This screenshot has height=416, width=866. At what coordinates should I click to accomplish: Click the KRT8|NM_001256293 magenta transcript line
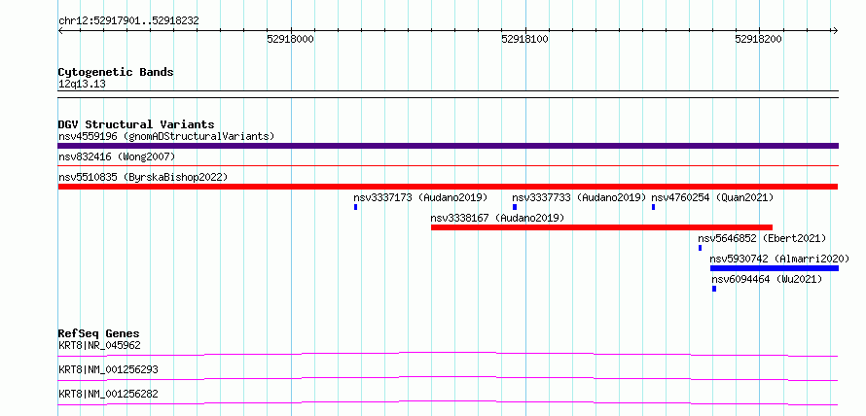click(x=448, y=378)
